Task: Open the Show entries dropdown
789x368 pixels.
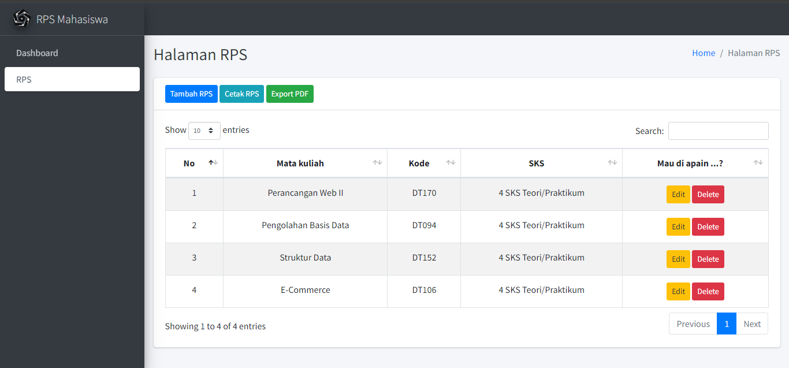Action: click(x=204, y=131)
